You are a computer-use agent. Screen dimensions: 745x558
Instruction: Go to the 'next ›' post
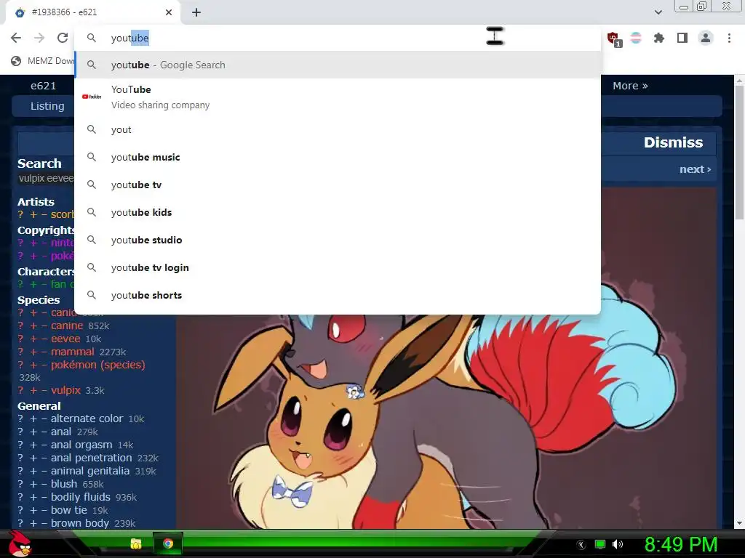(x=695, y=169)
